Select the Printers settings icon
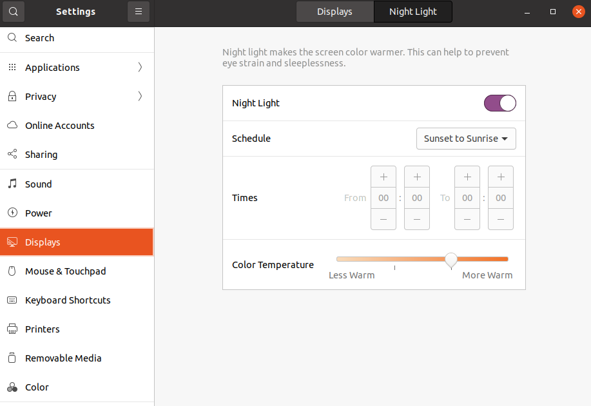The image size is (591, 406). coord(12,329)
